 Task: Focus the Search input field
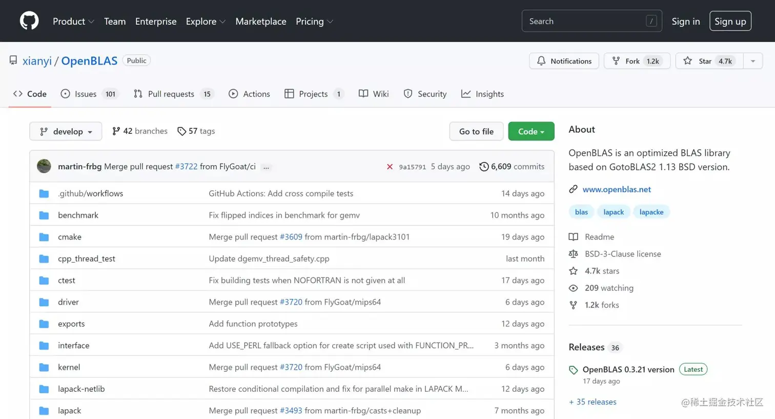pos(592,21)
